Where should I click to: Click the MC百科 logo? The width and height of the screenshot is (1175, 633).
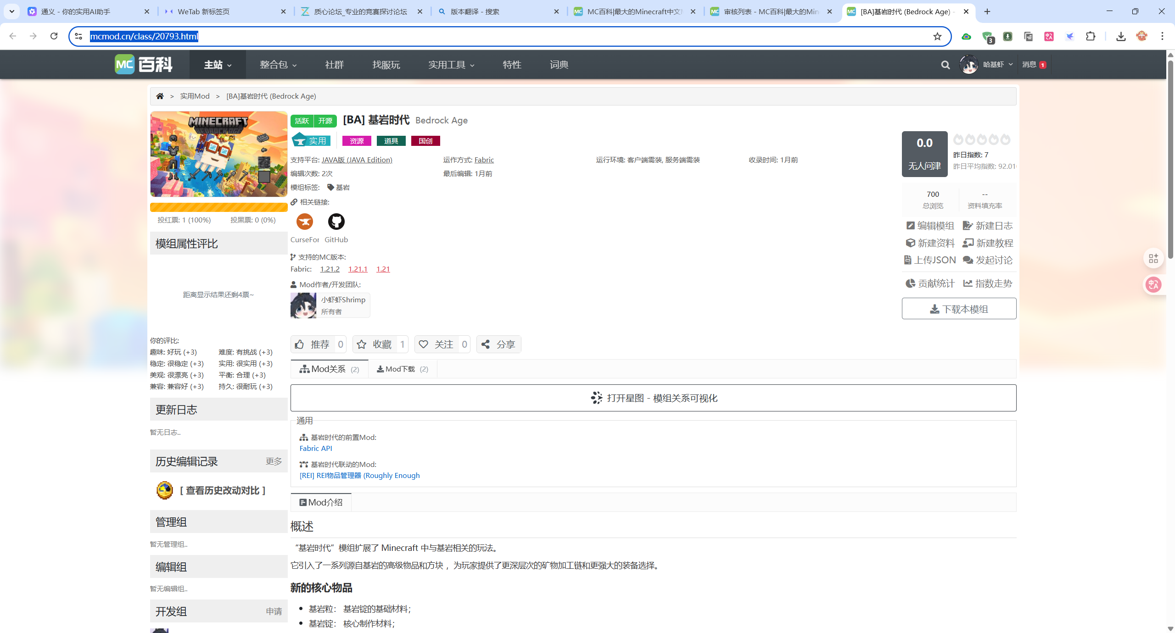(144, 65)
